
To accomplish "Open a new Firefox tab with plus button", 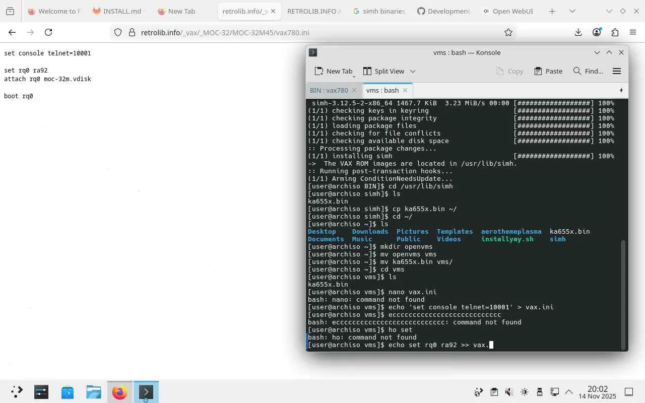I will tap(552, 11).
